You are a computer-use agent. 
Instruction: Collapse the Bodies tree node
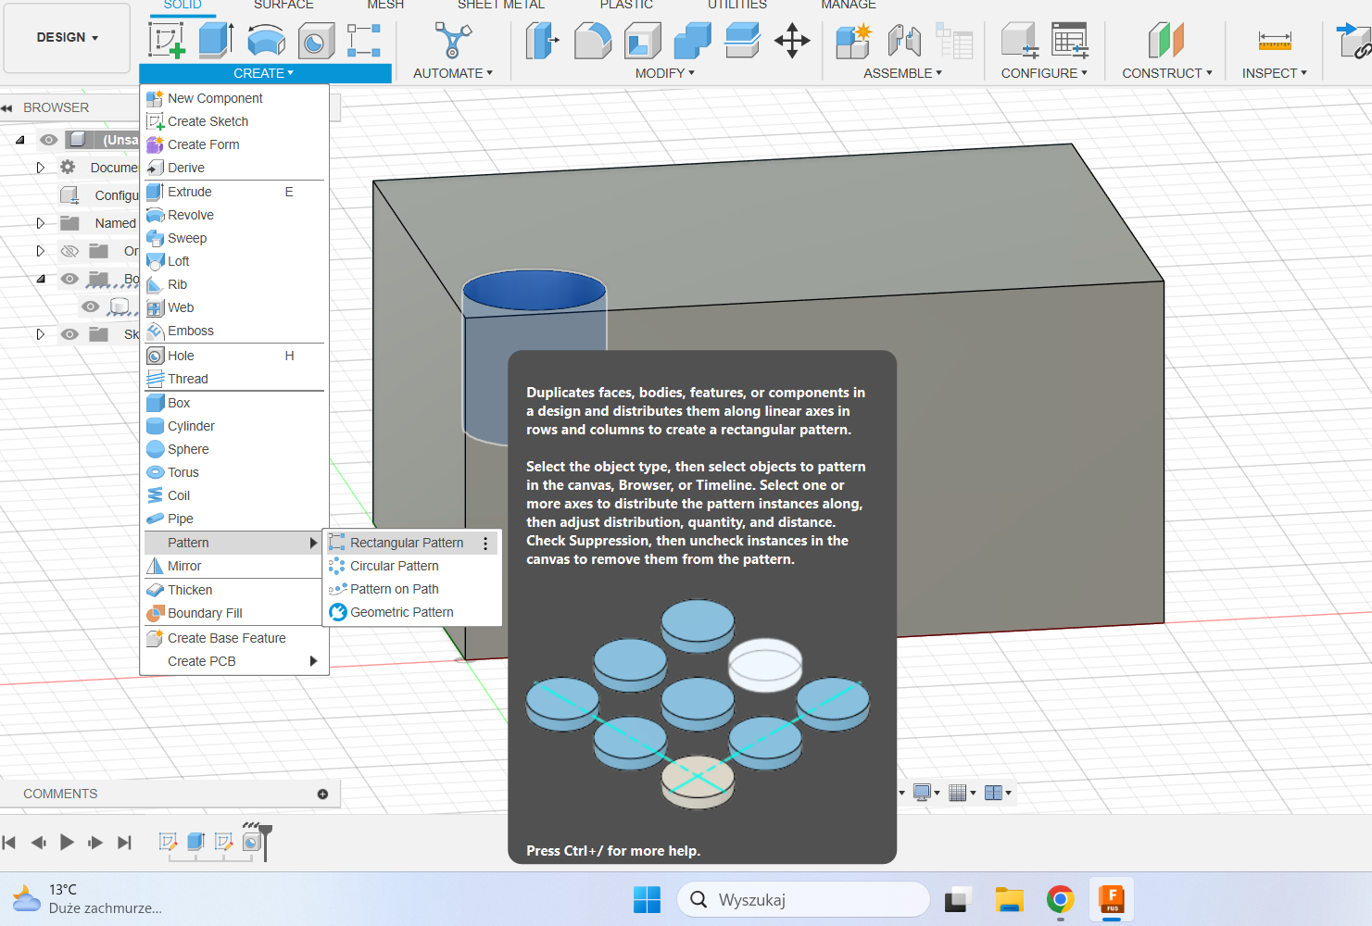coord(40,279)
